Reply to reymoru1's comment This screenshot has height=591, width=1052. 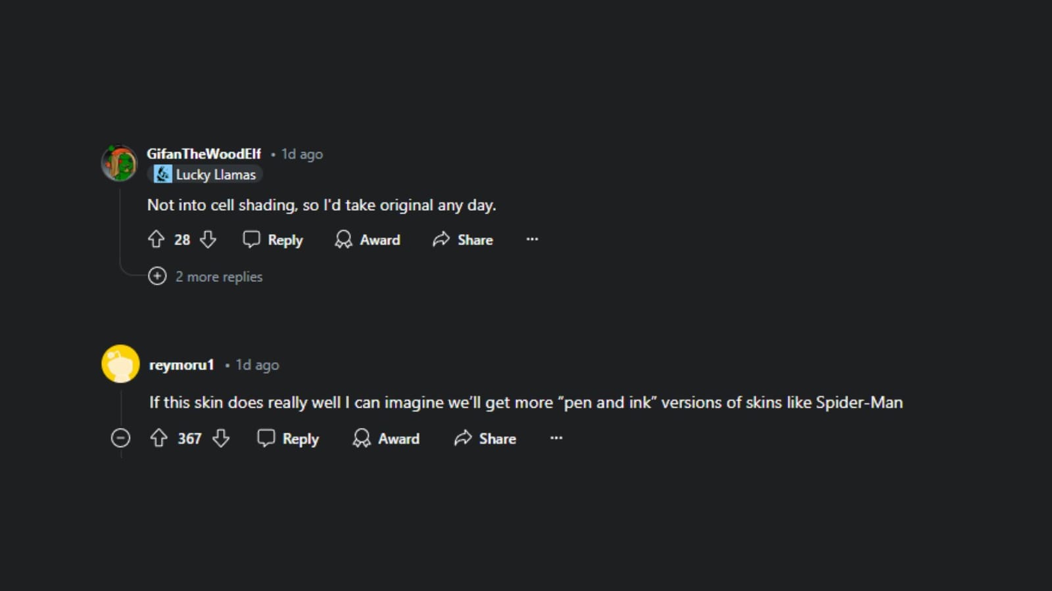(288, 439)
